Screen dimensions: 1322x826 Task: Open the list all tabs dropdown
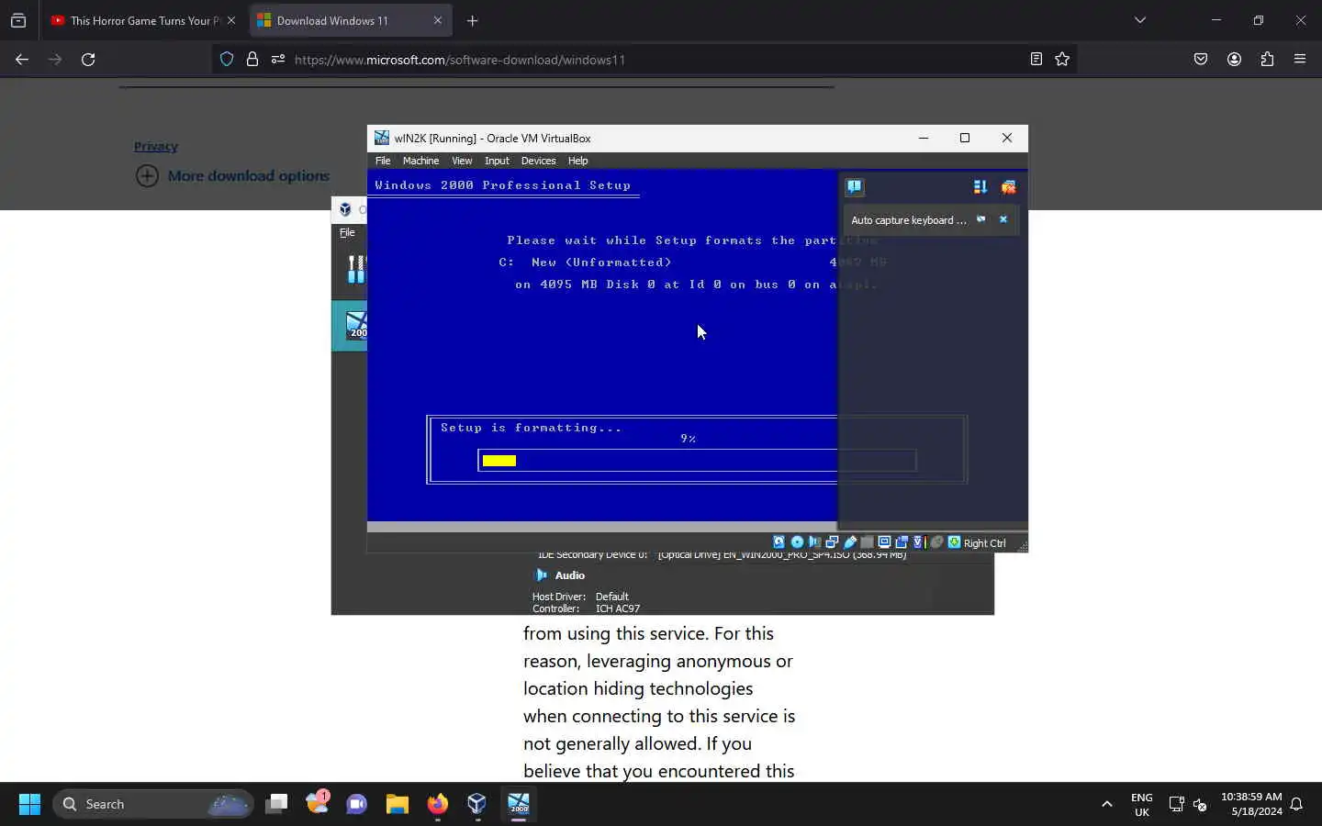1139,20
